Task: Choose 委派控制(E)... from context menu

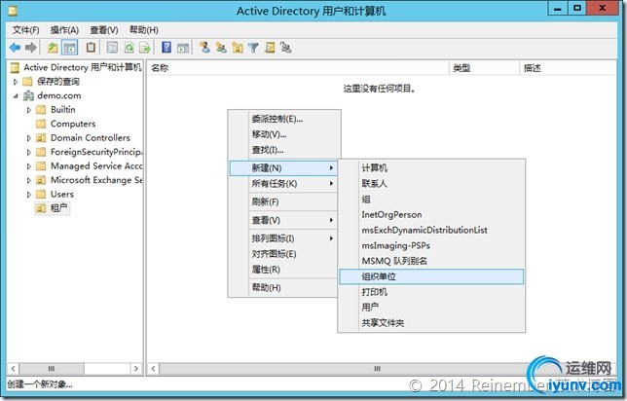Action: coord(283,119)
